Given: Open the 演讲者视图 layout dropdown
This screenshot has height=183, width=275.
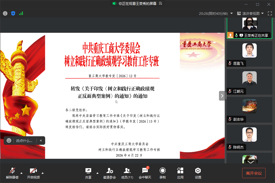Looking at the screenshot, I should click(x=250, y=13).
